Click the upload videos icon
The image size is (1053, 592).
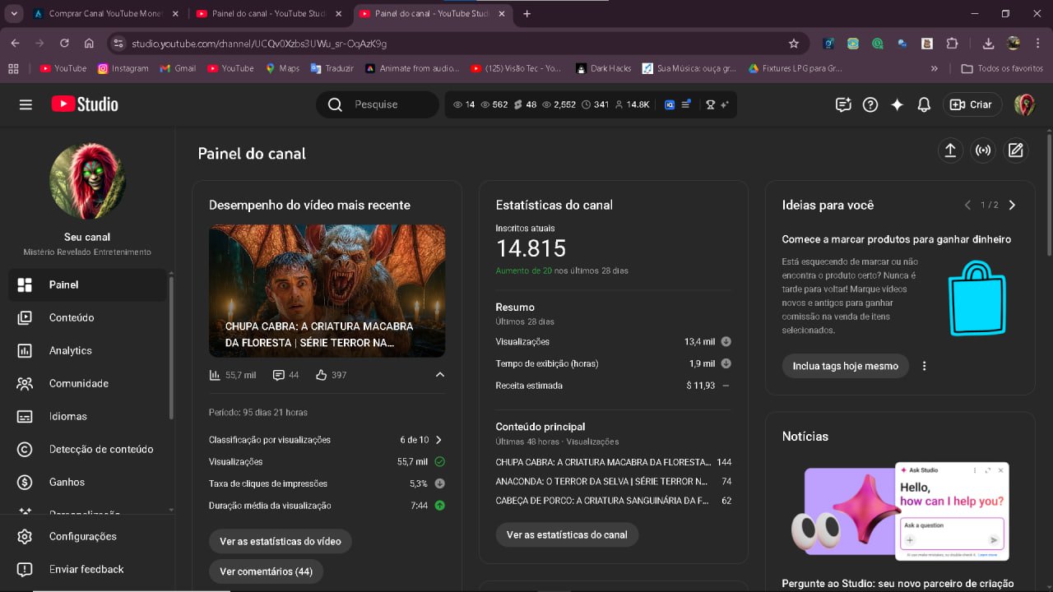click(950, 150)
